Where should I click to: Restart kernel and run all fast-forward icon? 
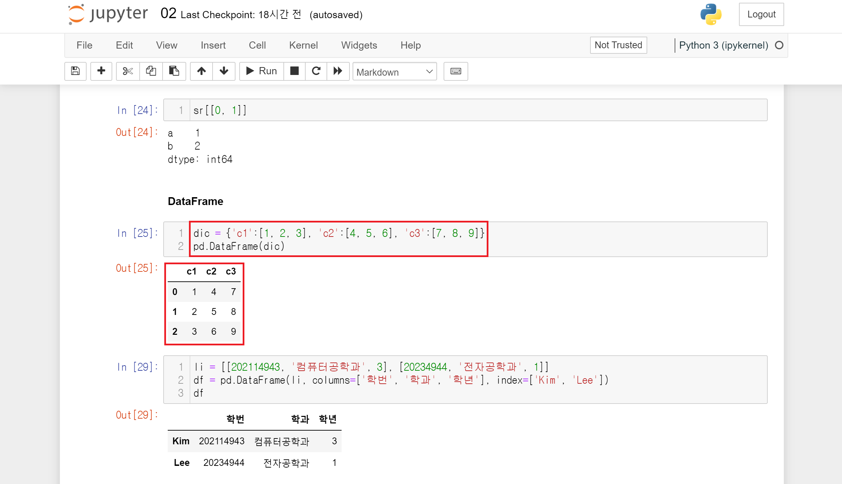pos(338,71)
